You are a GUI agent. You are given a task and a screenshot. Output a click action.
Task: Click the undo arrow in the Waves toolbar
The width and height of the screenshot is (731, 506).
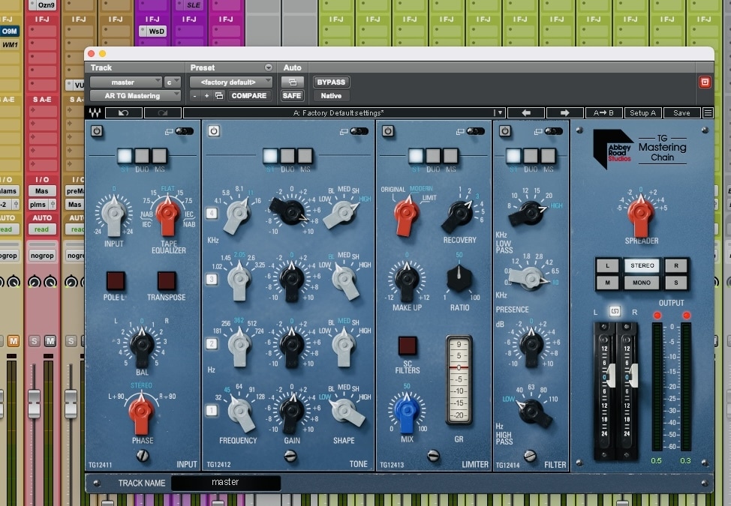pyautogui.click(x=124, y=113)
